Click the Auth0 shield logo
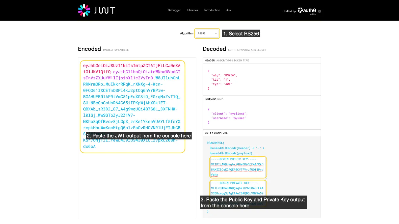The width and height of the screenshot is (399, 224). click(300, 10)
